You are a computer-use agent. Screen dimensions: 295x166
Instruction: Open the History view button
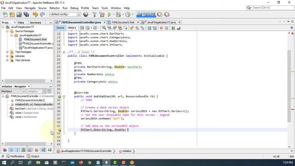(72, 28)
